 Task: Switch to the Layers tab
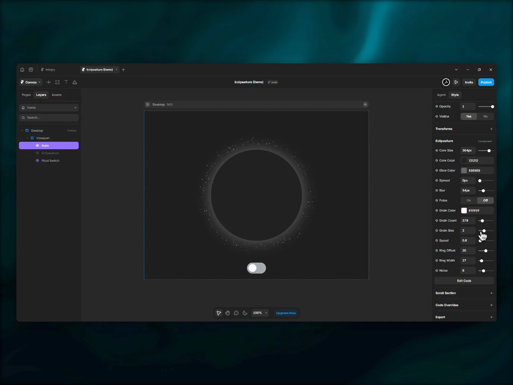[x=41, y=95]
